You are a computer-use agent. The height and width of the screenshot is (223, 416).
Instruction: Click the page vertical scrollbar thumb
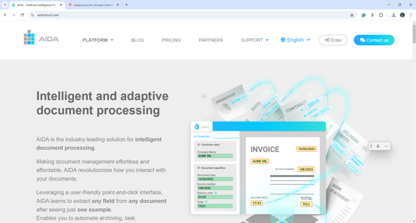[x=414, y=34]
